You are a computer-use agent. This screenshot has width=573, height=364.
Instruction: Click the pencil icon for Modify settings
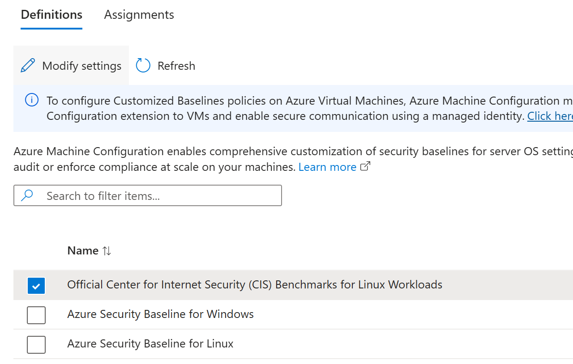tap(28, 65)
